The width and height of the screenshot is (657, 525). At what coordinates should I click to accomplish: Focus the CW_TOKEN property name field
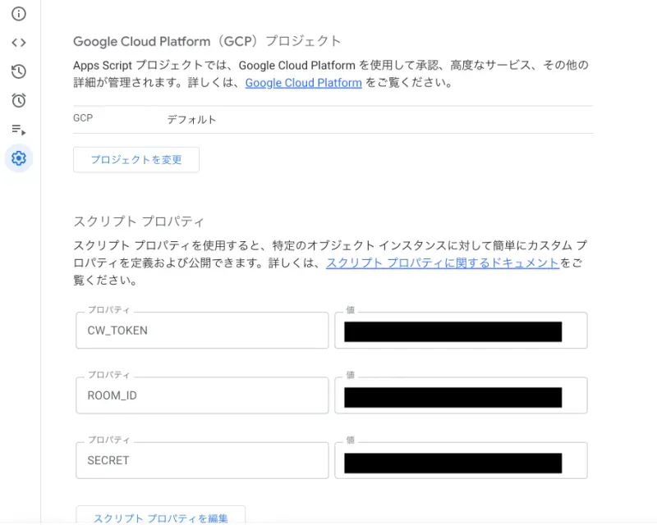(x=201, y=330)
